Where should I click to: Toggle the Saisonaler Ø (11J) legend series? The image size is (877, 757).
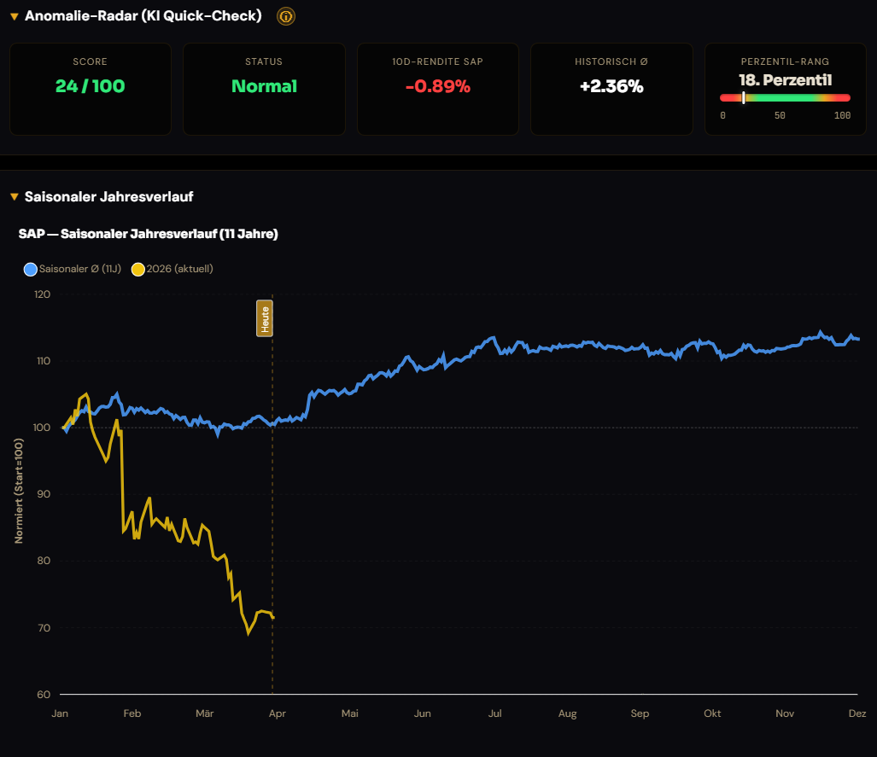coord(73,269)
